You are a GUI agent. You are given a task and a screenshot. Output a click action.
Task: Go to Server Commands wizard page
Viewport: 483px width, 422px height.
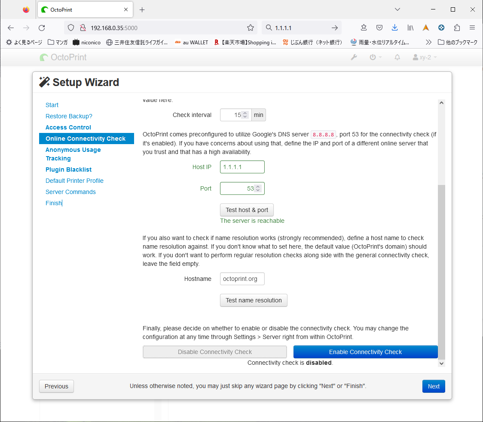(x=70, y=192)
